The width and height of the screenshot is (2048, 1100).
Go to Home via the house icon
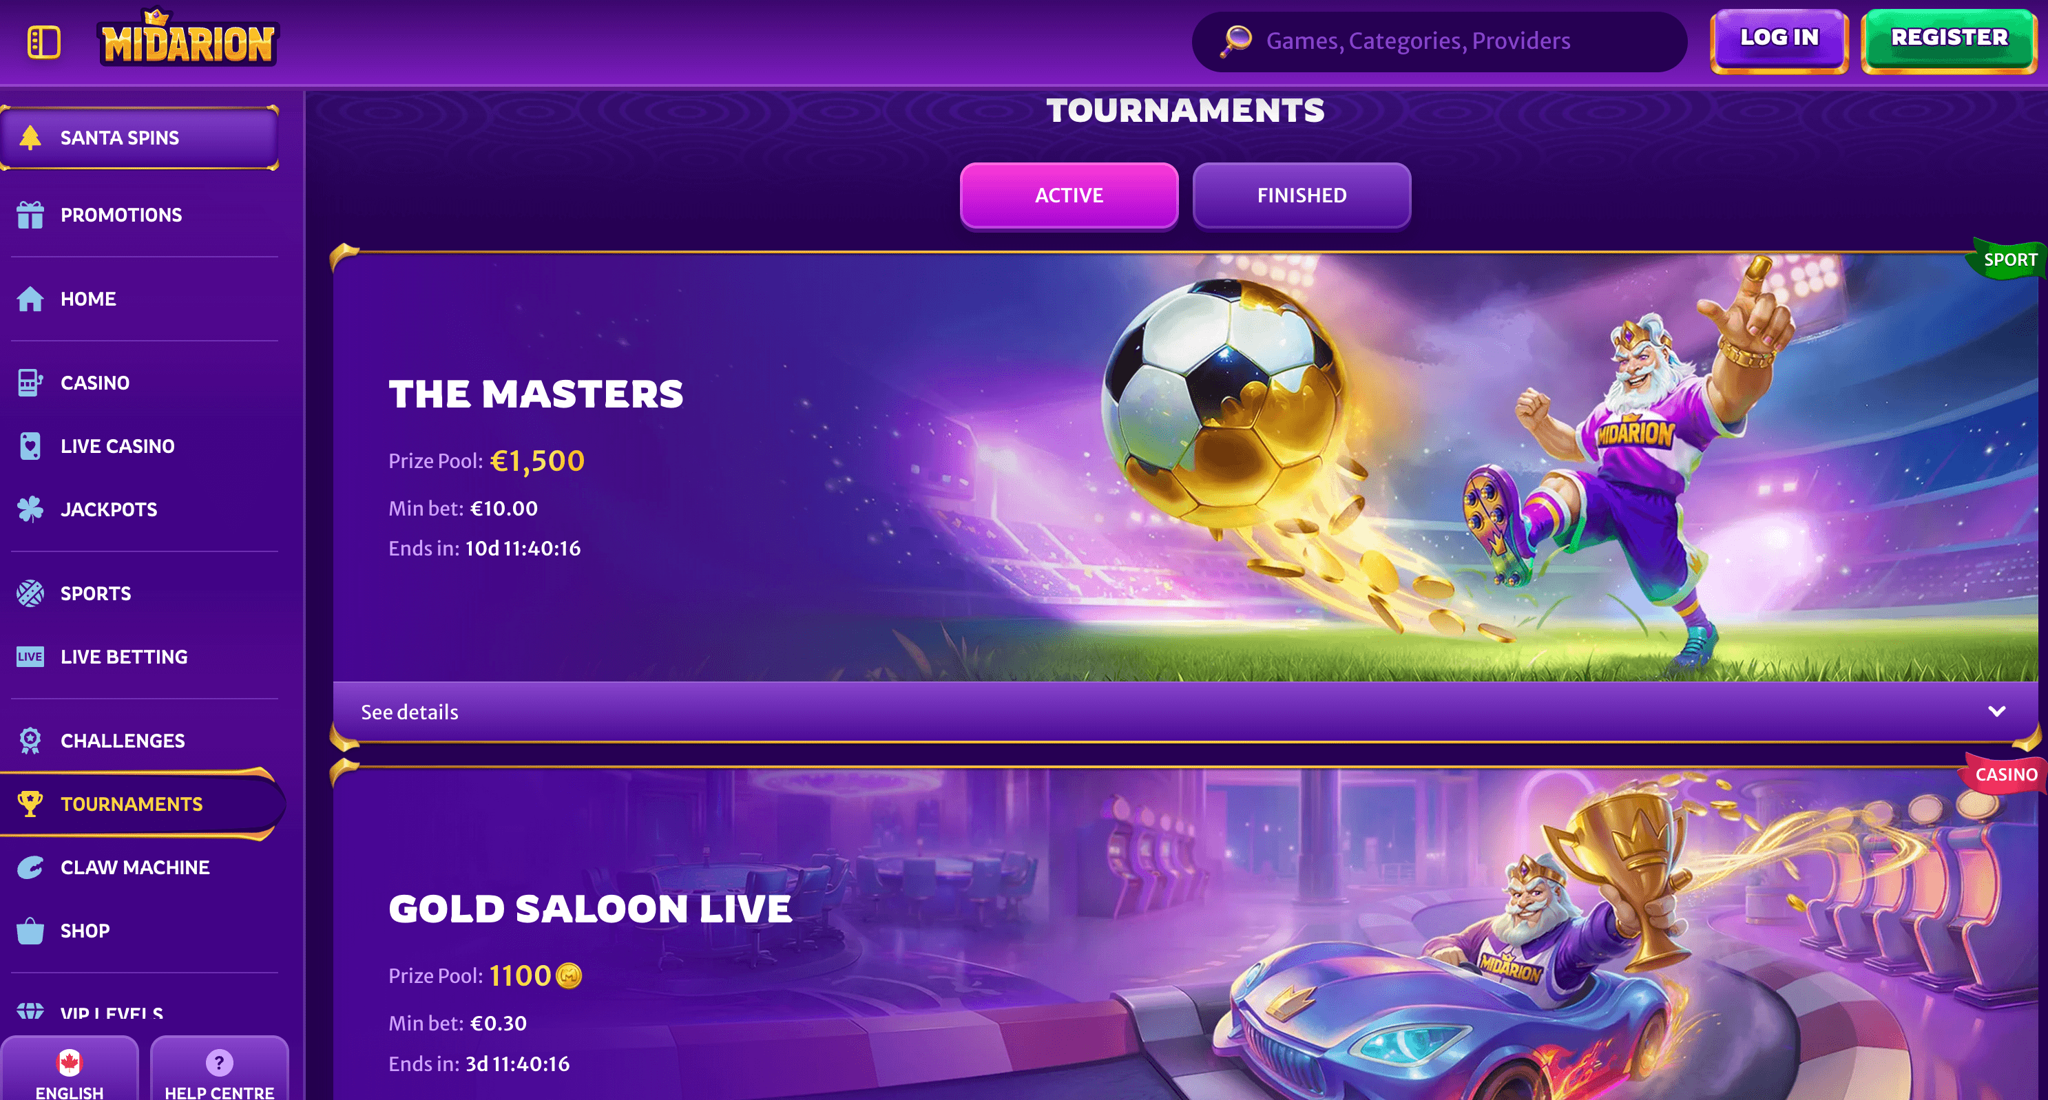point(30,299)
